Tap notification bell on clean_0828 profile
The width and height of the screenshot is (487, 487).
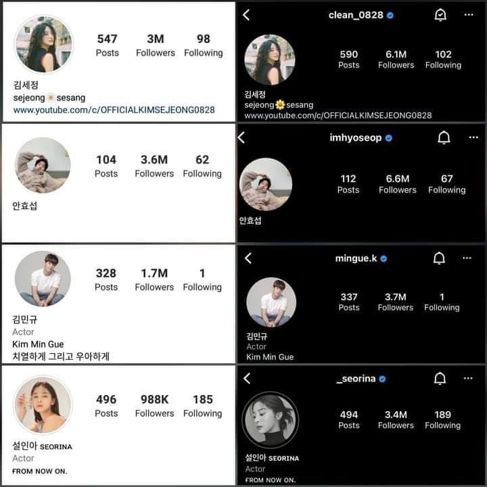440,15
